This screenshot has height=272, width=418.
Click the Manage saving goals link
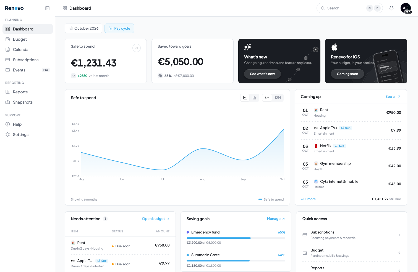click(x=276, y=219)
